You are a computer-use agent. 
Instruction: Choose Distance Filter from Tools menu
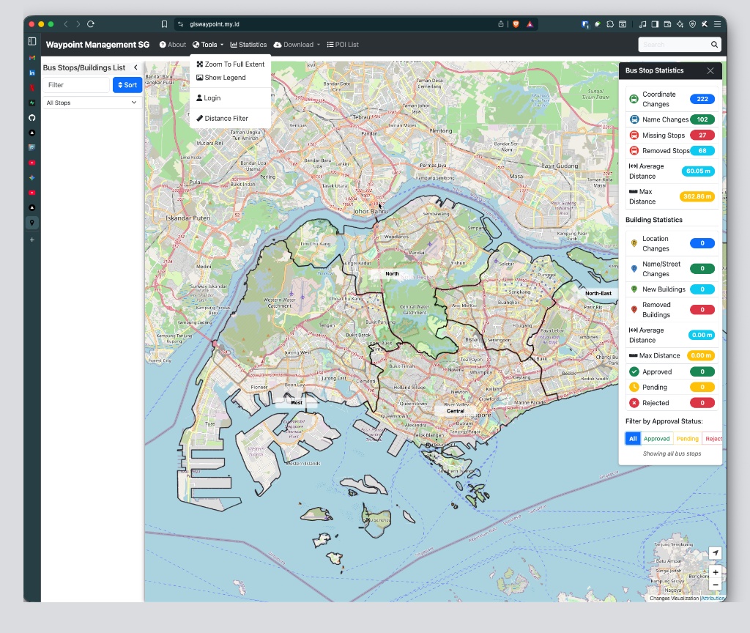click(x=223, y=118)
